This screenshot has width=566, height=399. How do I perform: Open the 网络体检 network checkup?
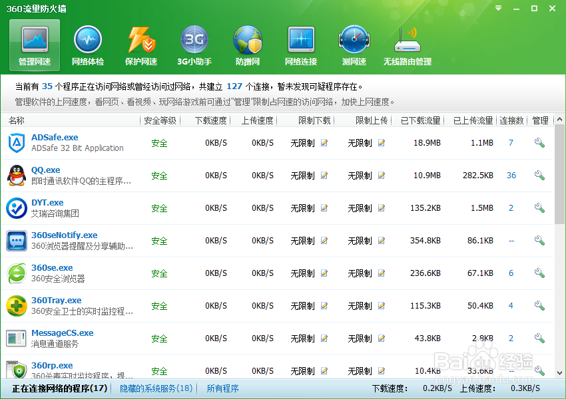click(88, 45)
